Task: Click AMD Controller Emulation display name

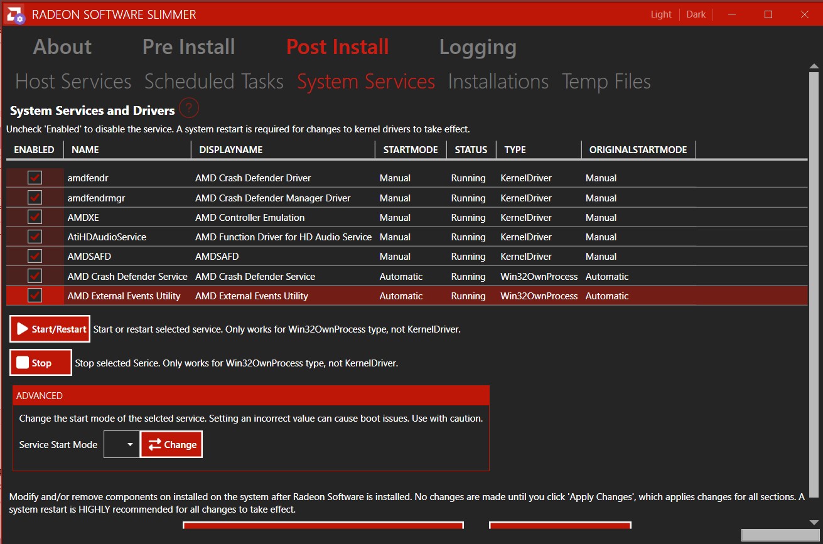Action: (250, 217)
